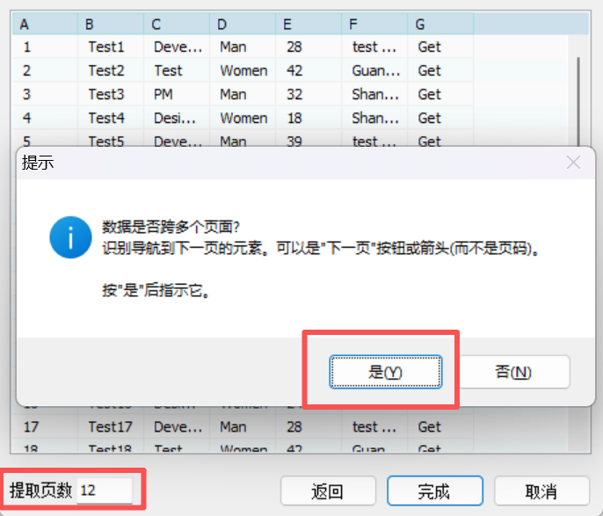
Task: Select column header D
Action: coord(242,24)
